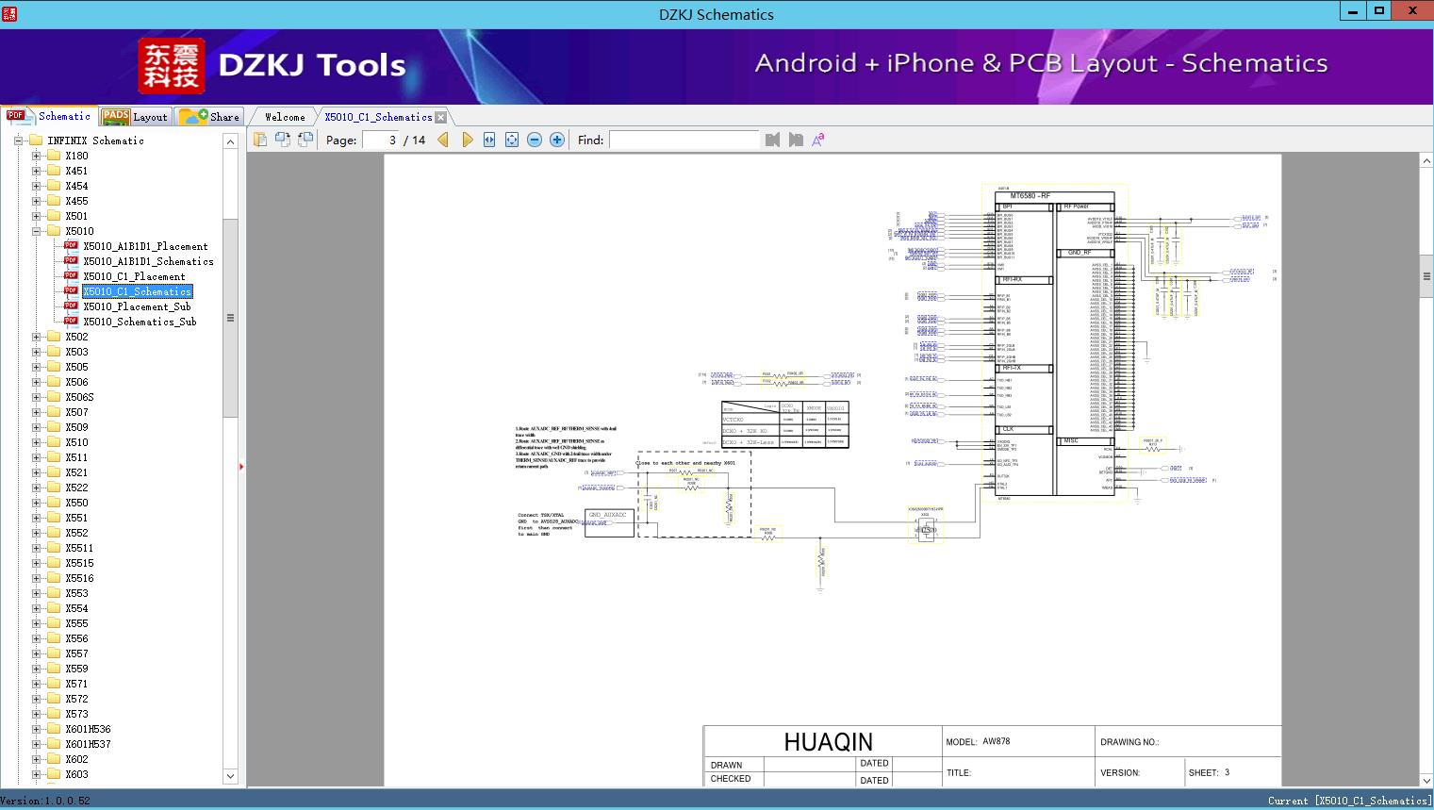Click the 'Current [X5010_C1_Schematics]' status text
The width and height of the screenshot is (1434, 810).
coord(1349,801)
